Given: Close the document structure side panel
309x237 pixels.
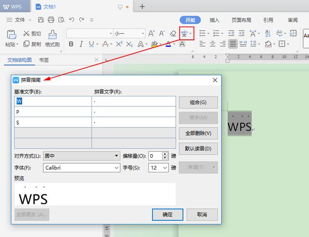Looking at the screenshot, I should click(x=97, y=60).
